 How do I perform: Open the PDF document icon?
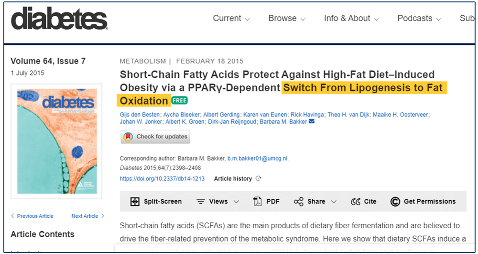[x=258, y=201]
